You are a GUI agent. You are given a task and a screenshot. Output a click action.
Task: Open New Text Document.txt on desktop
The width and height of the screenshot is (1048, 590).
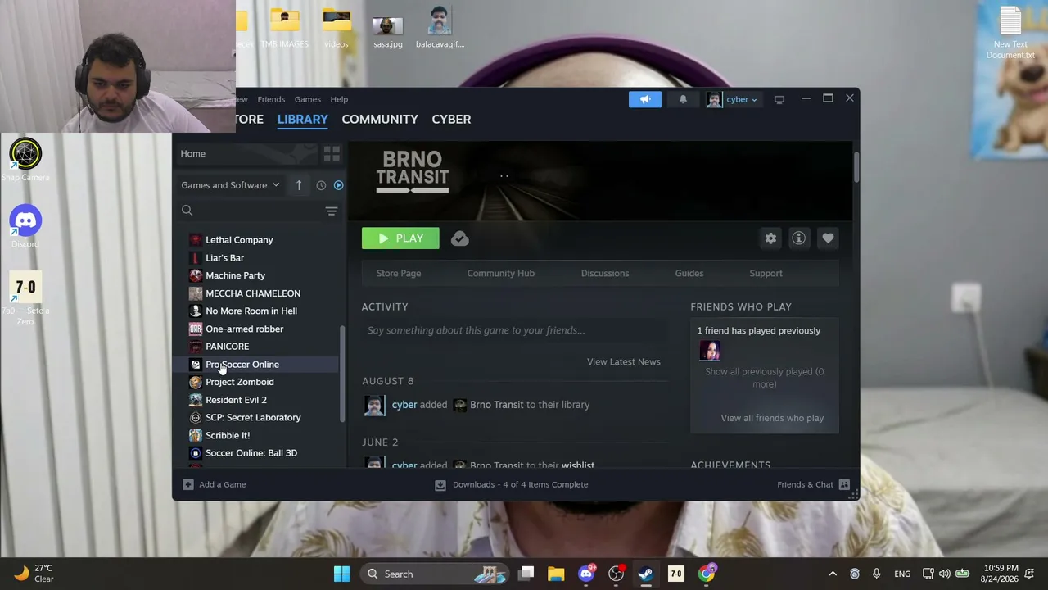point(1010,33)
